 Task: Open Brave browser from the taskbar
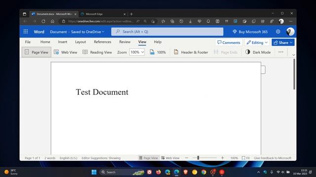(x=186, y=172)
